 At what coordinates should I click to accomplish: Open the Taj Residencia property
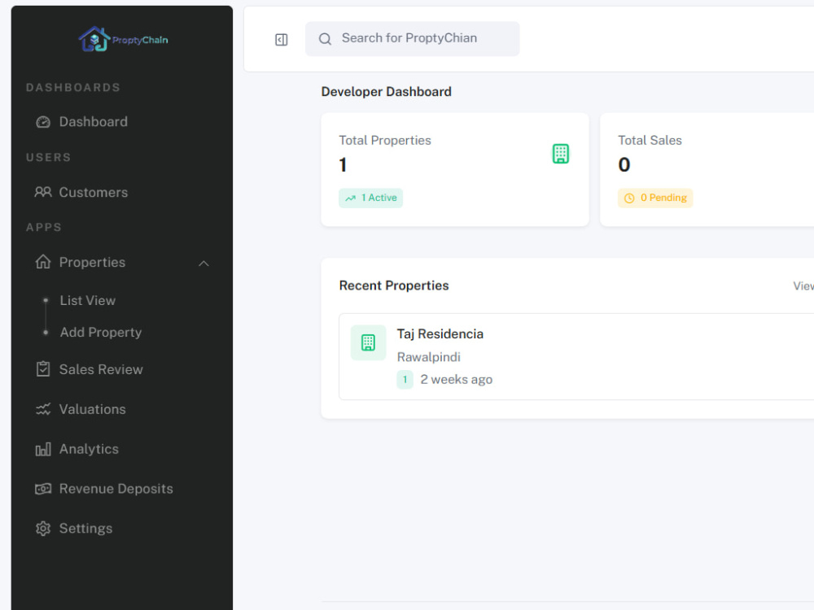click(x=440, y=334)
